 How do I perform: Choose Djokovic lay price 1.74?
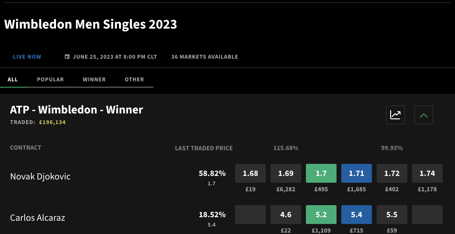(x=427, y=173)
